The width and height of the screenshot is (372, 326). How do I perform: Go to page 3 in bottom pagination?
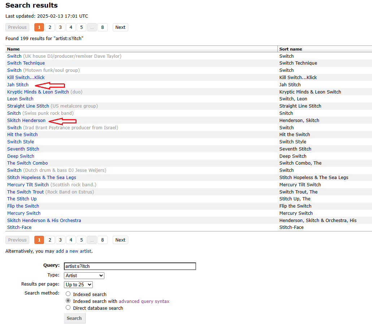(x=60, y=240)
